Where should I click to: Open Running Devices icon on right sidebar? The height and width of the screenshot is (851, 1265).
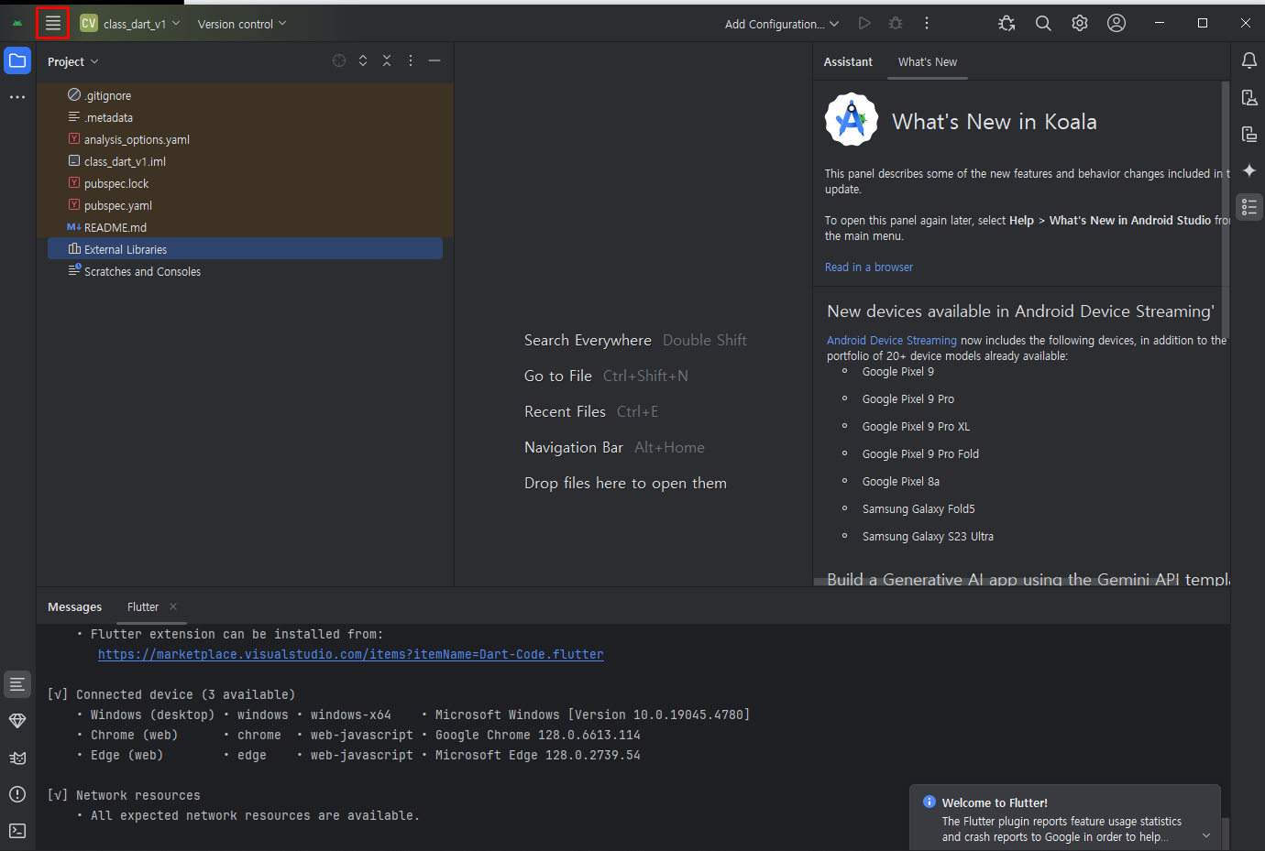(1248, 134)
